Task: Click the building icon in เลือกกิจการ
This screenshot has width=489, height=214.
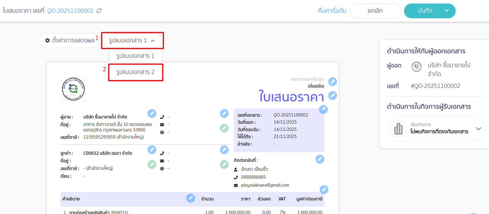Action: [x=398, y=129]
